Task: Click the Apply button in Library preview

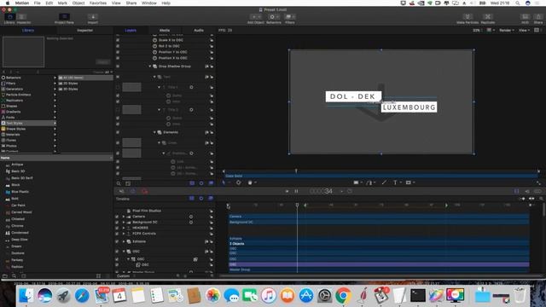Action: (x=102, y=62)
